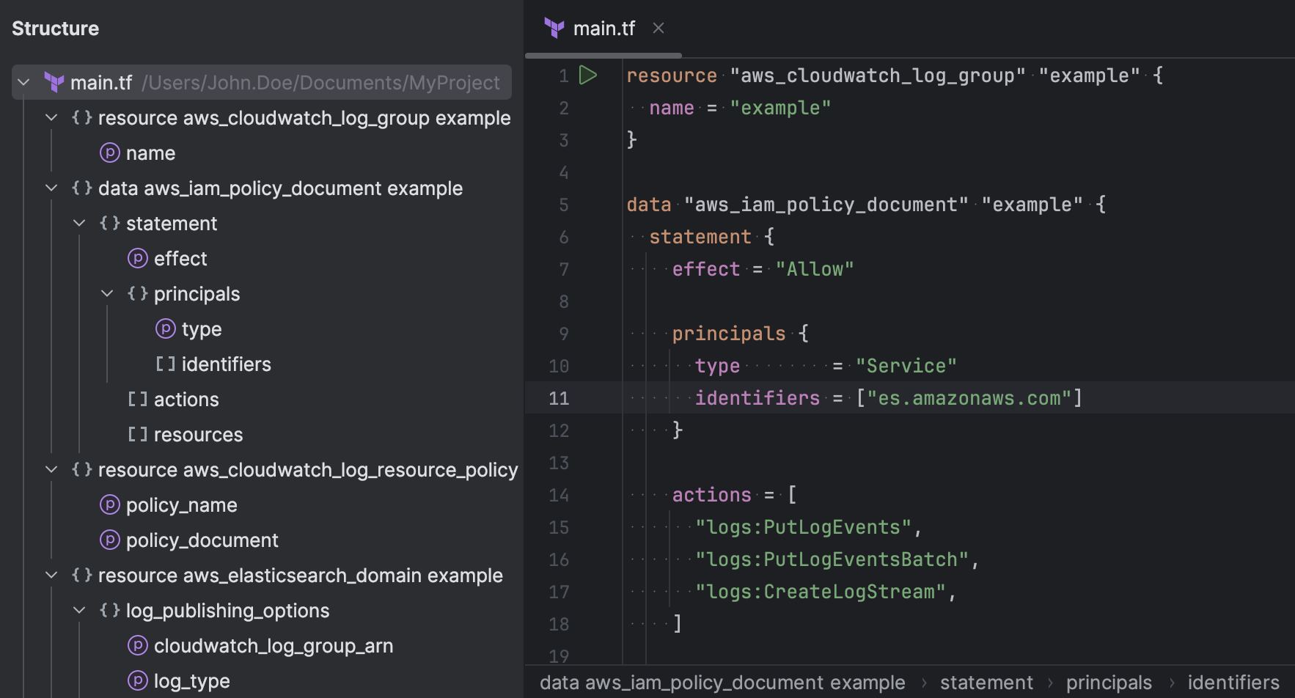Select 'policy_document' in the Structure panel
The width and height of the screenshot is (1295, 698).
202,540
